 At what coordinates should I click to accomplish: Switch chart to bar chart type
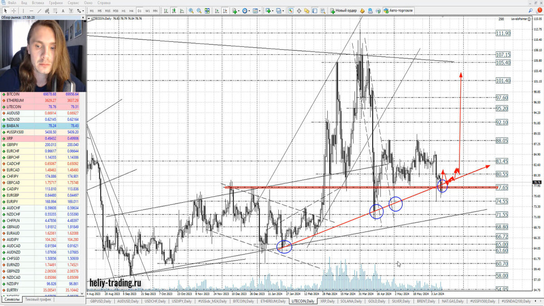[x=166, y=10]
